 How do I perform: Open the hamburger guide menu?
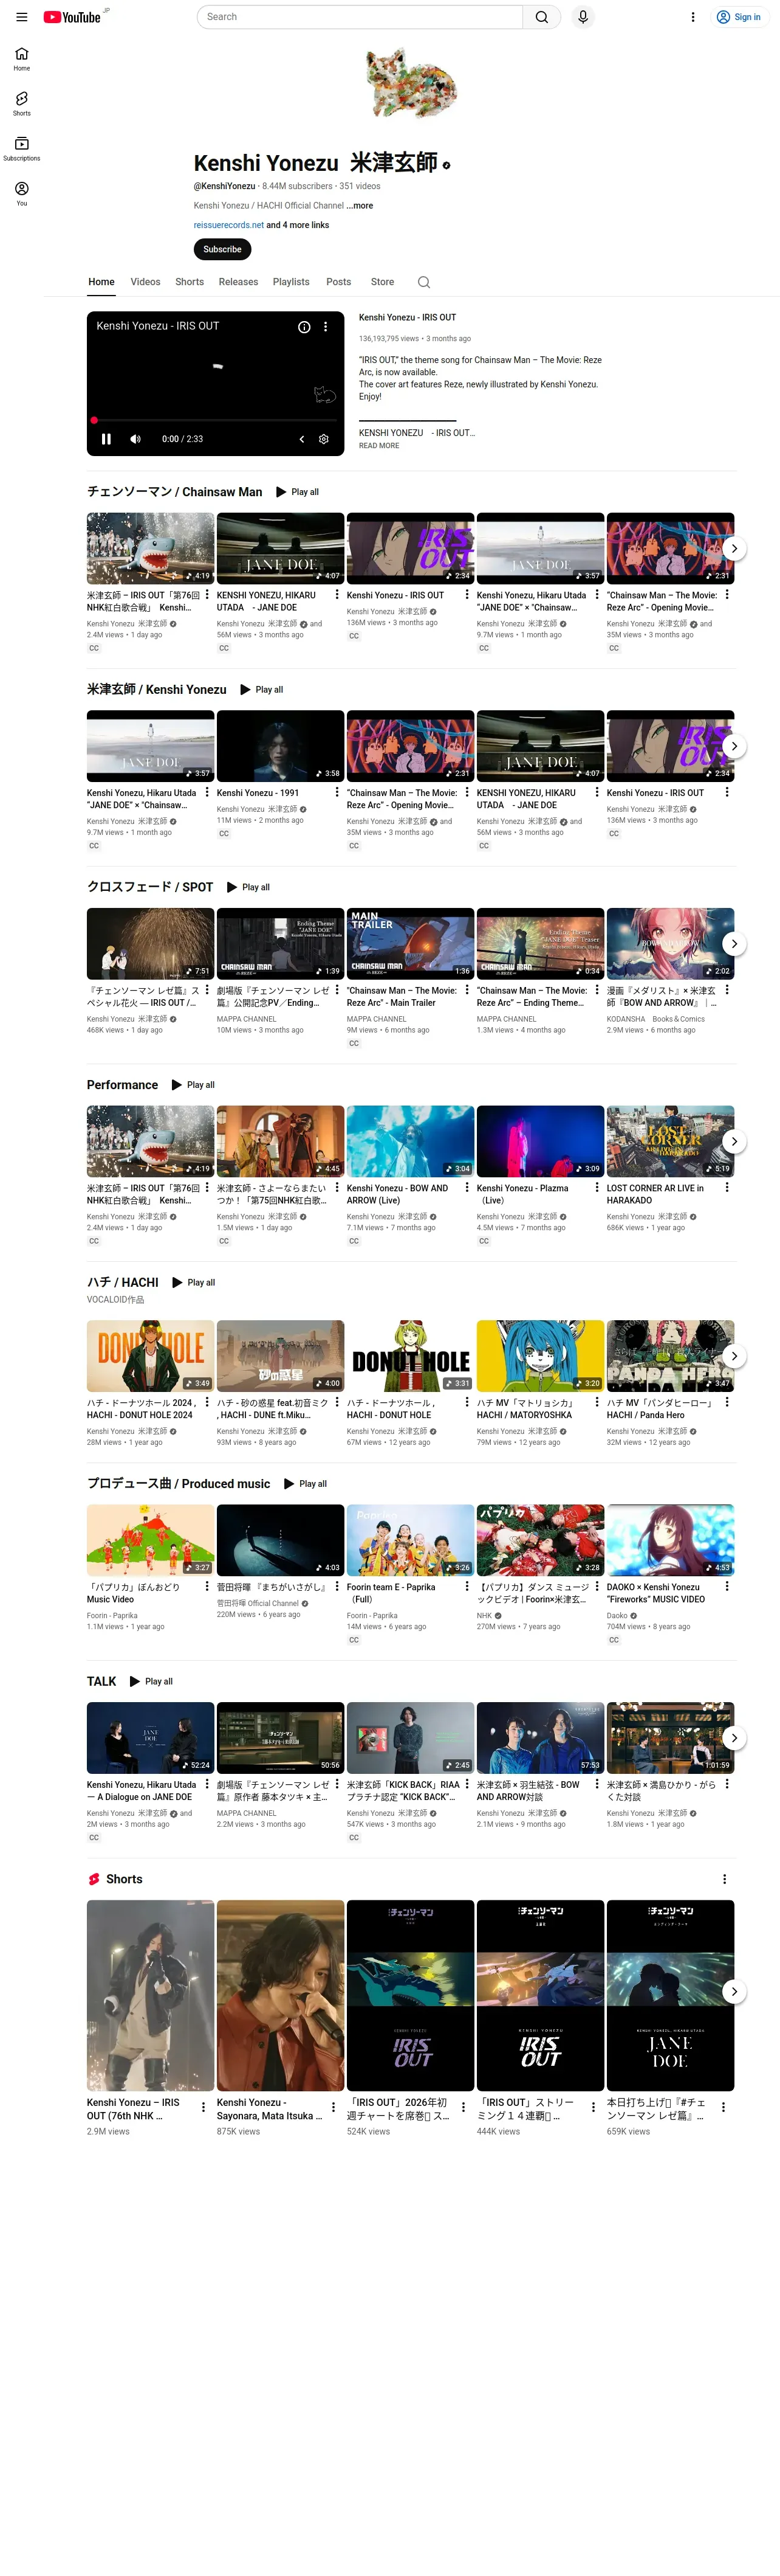pyautogui.click(x=21, y=17)
